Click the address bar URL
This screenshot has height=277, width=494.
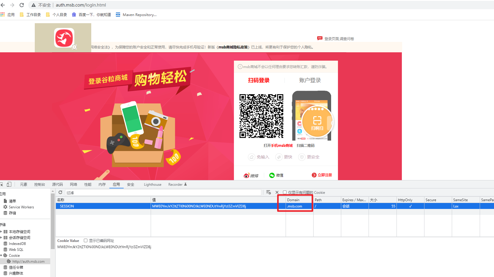(x=81, y=5)
